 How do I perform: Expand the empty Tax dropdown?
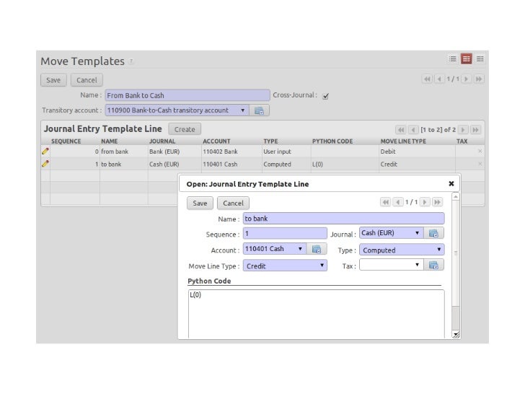point(417,265)
